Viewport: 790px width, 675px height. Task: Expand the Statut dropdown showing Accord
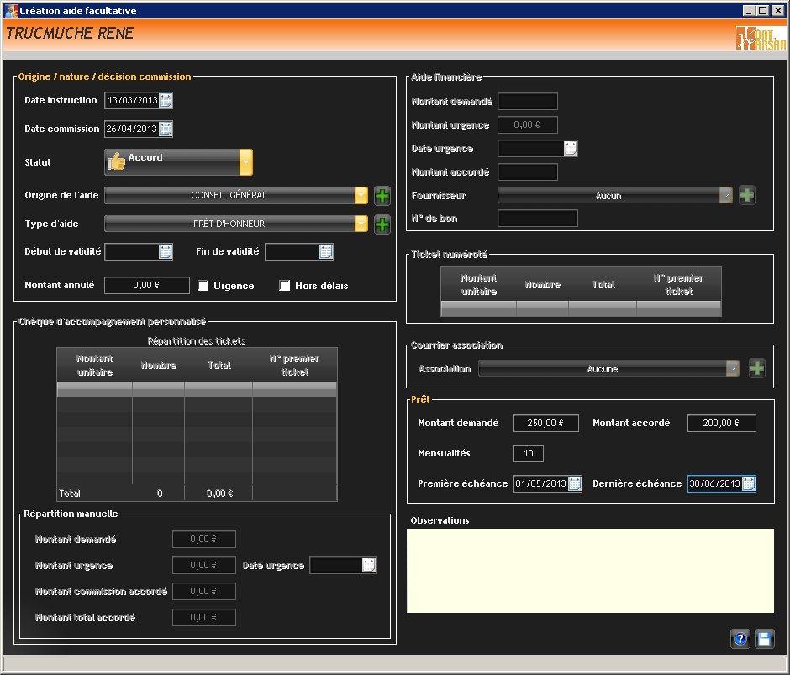245,161
